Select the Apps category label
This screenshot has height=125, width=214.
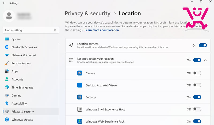(x=15, y=71)
